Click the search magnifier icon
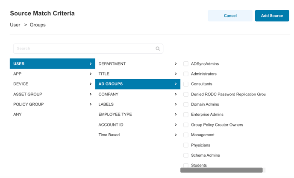 pyautogui.click(x=158, y=49)
